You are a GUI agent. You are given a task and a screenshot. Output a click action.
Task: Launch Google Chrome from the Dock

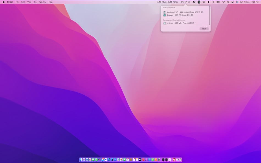click(x=90, y=159)
